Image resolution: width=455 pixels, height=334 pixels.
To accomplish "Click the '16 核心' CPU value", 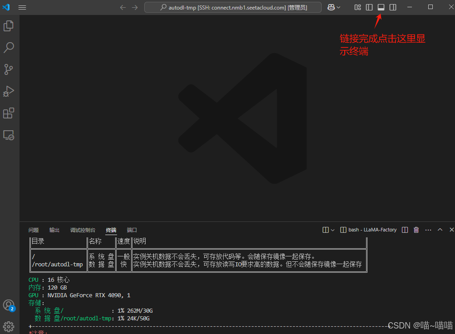I will [59, 280].
